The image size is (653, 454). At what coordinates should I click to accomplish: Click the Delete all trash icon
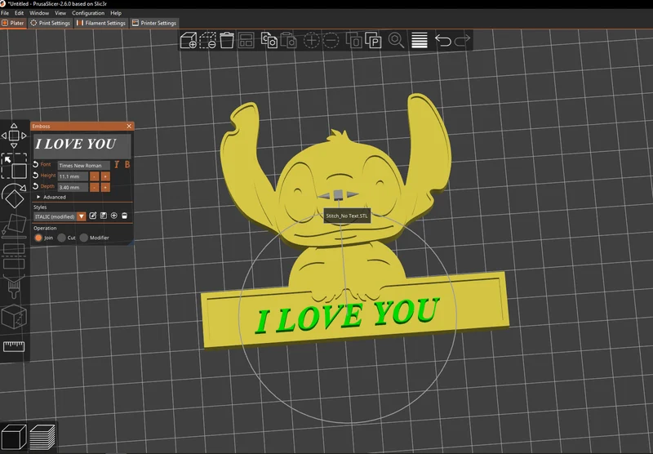click(227, 40)
